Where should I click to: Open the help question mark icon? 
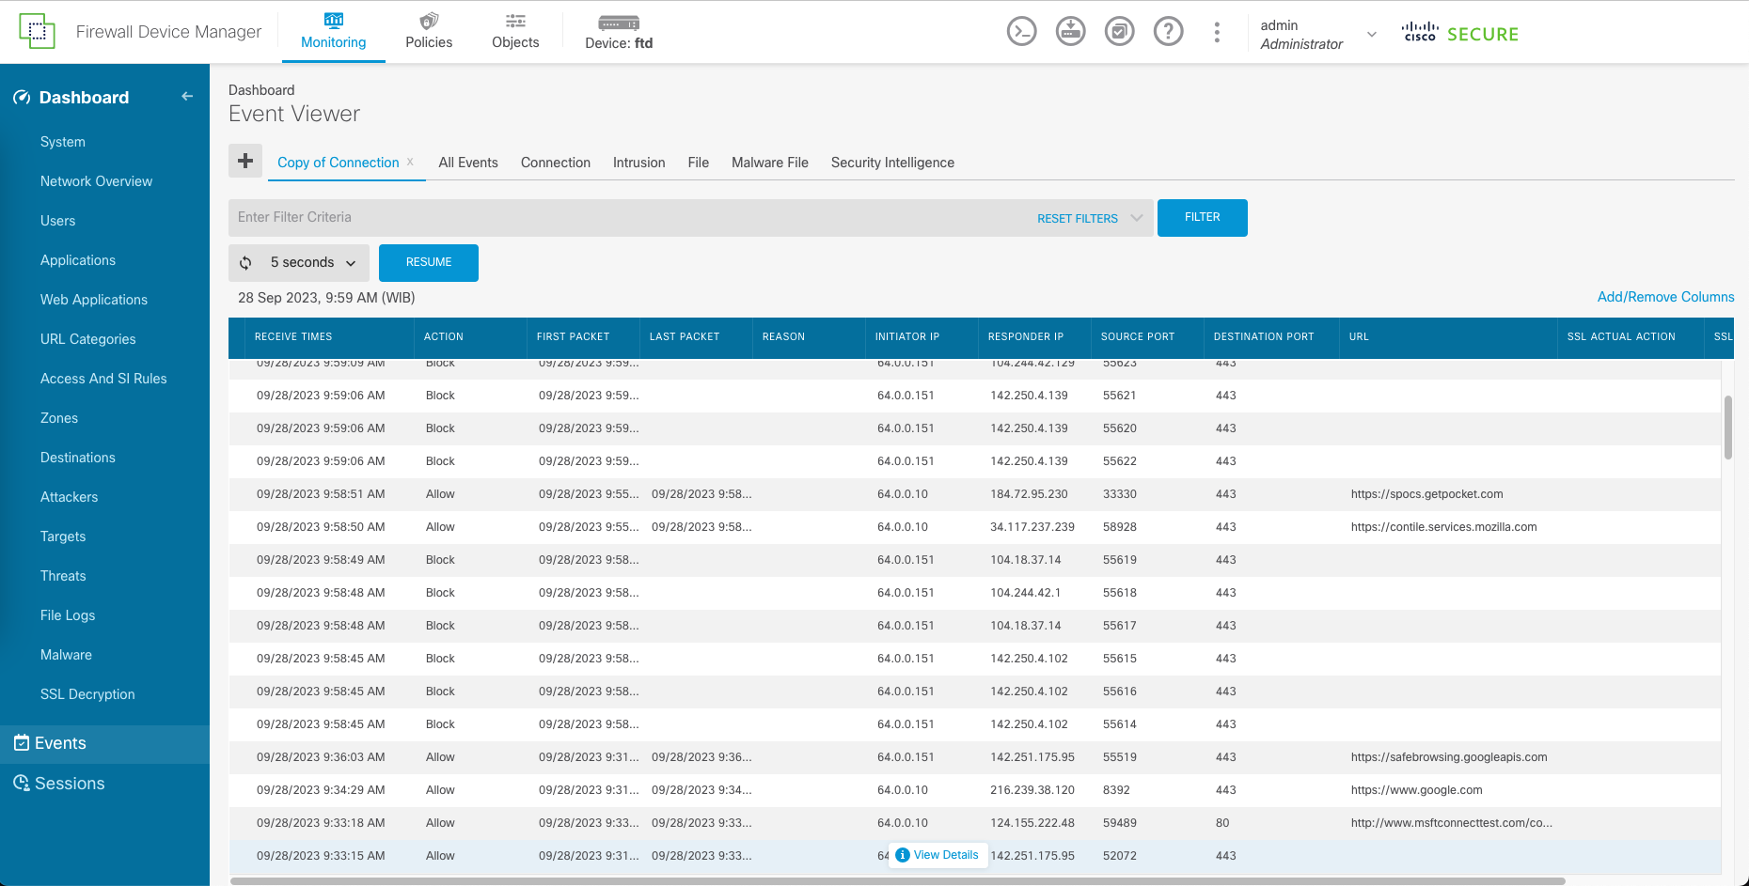[1168, 32]
